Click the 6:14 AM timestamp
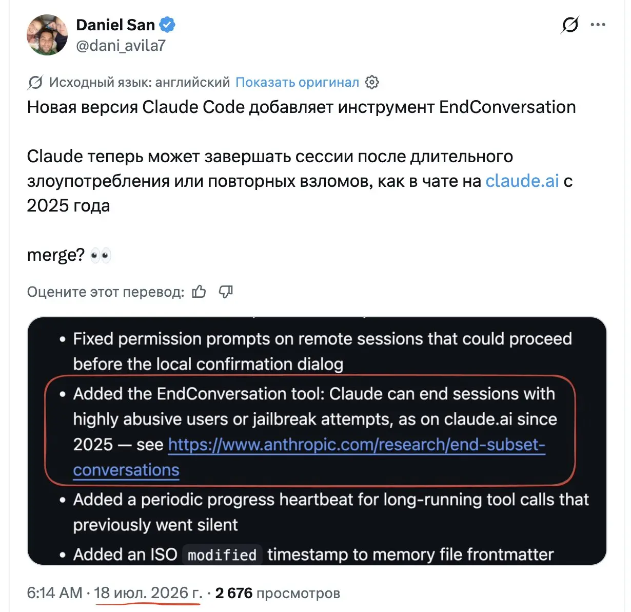This screenshot has width=631, height=612. (x=55, y=593)
